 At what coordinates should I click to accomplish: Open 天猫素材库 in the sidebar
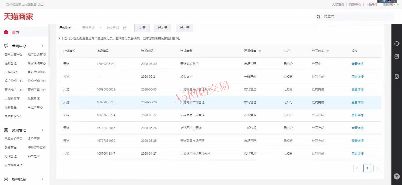tap(12, 98)
